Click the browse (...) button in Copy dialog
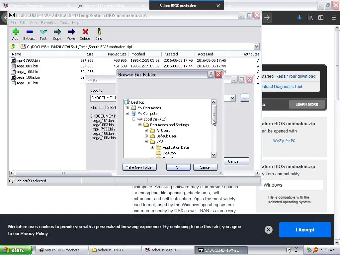Image resolution: width=340 pixels, height=255 pixels. click(245, 98)
